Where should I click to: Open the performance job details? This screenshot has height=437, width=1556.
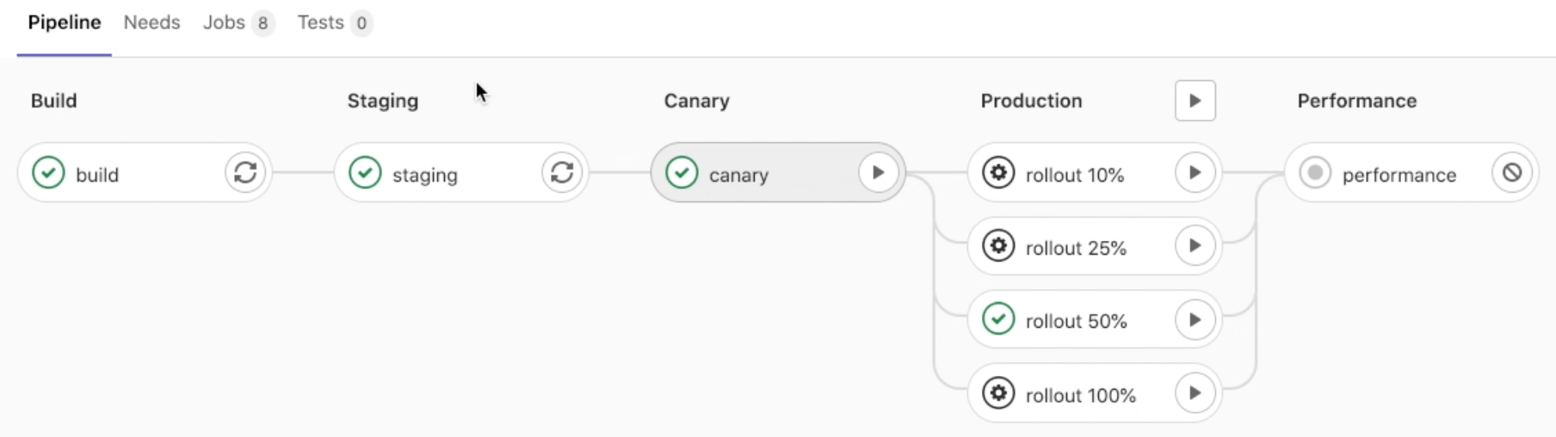pyautogui.click(x=1399, y=175)
